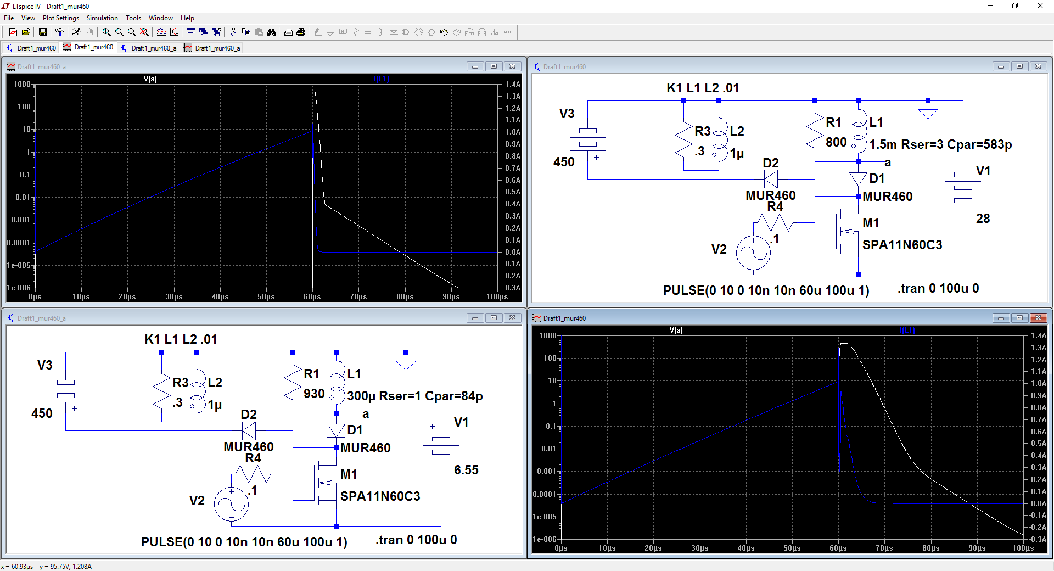Image resolution: width=1054 pixels, height=571 pixels.
Task: Select the Diode placement tool
Action: (x=394, y=32)
